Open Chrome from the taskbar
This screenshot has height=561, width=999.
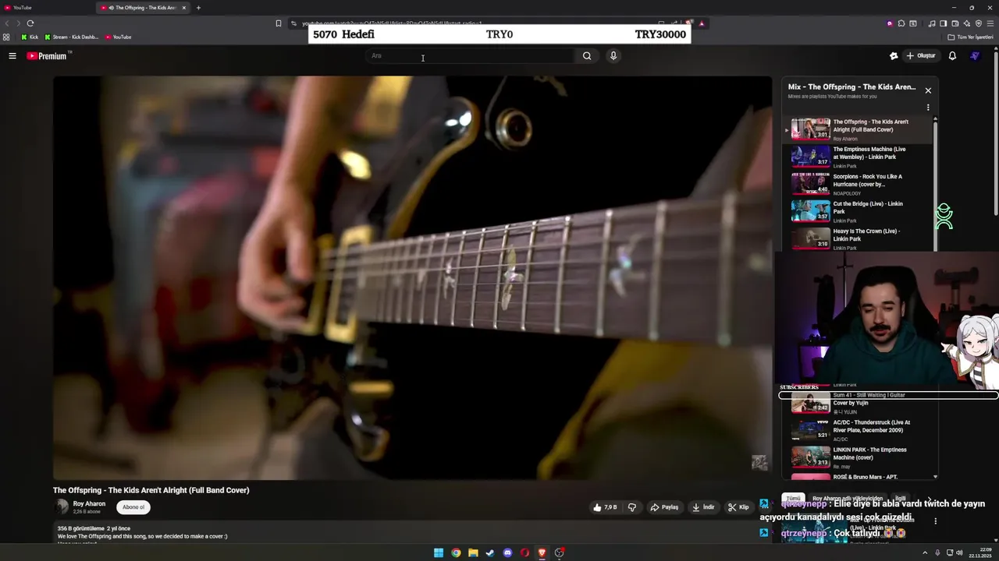[456, 552]
